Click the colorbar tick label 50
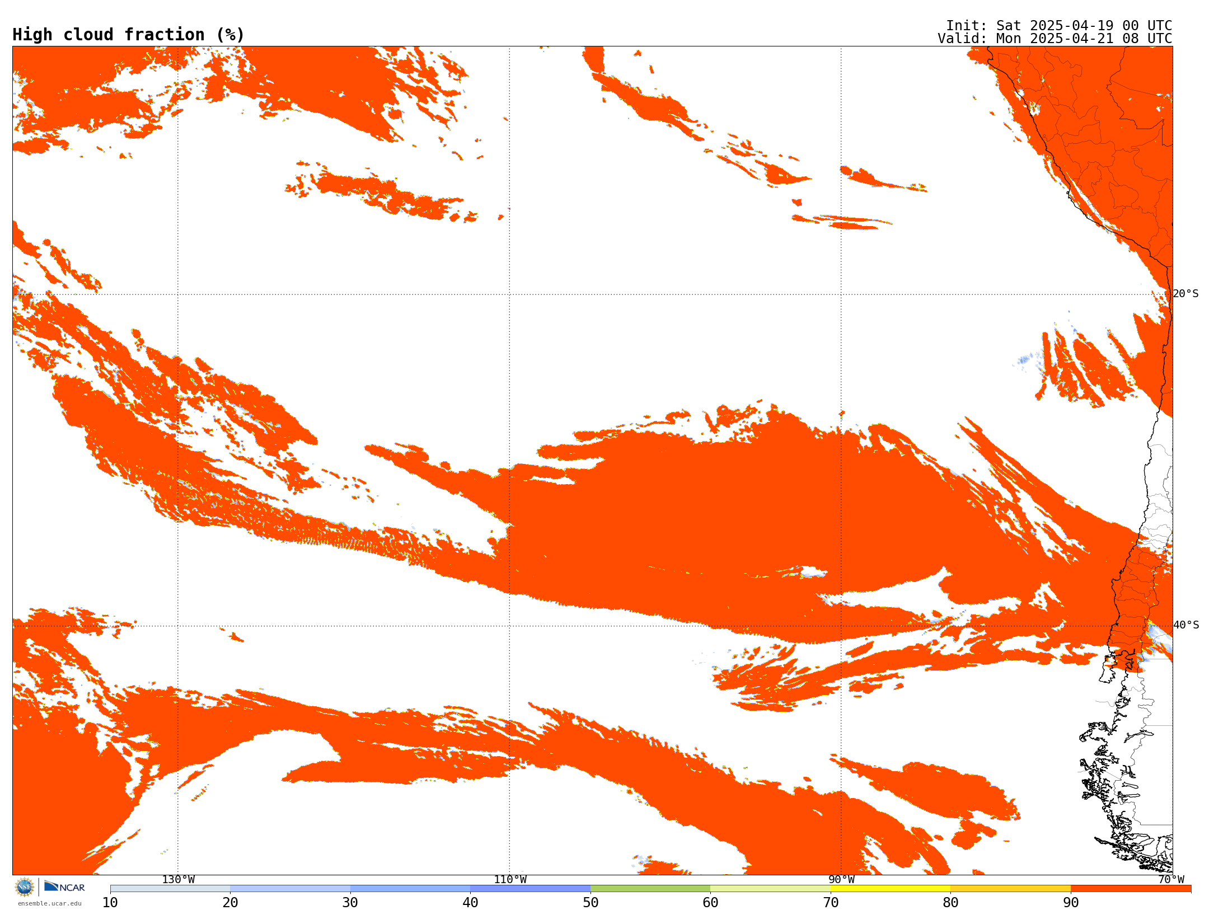Screen dimensions: 1209x910 (x=591, y=902)
